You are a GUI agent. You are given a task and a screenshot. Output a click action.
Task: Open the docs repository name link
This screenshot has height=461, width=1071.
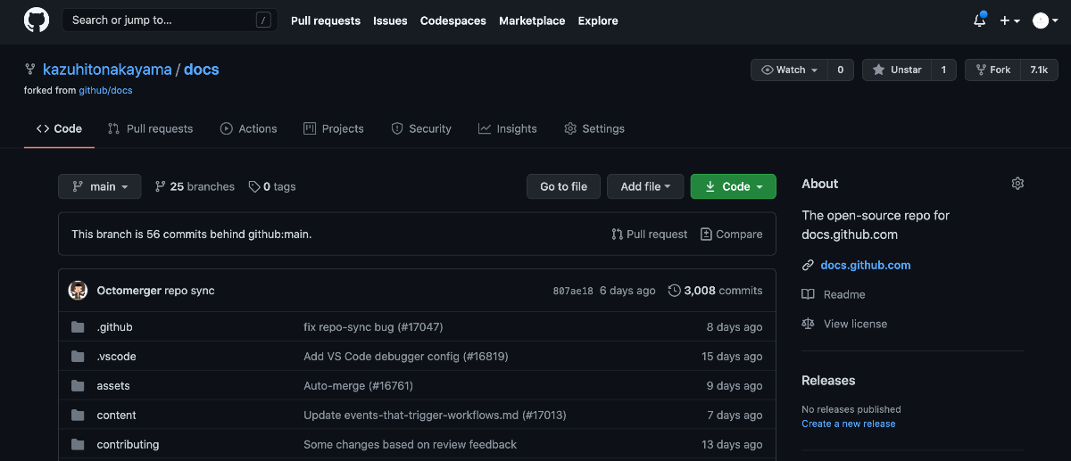[x=202, y=70]
